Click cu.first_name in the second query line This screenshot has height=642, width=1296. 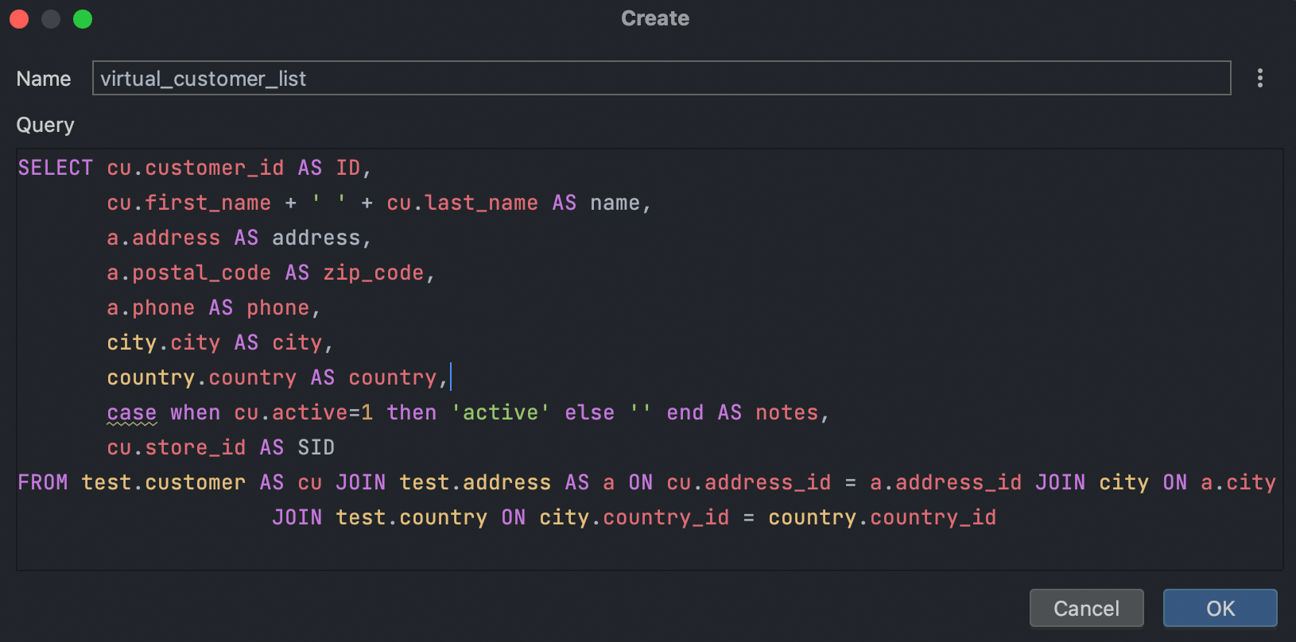click(188, 203)
